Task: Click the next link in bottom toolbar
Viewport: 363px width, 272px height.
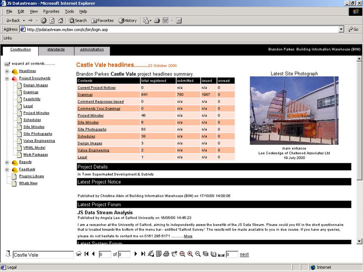Action: 244,254
